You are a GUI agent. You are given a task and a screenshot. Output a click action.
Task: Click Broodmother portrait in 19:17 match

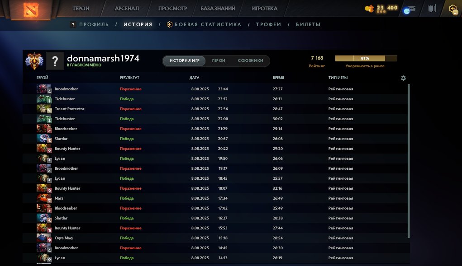[x=44, y=168]
